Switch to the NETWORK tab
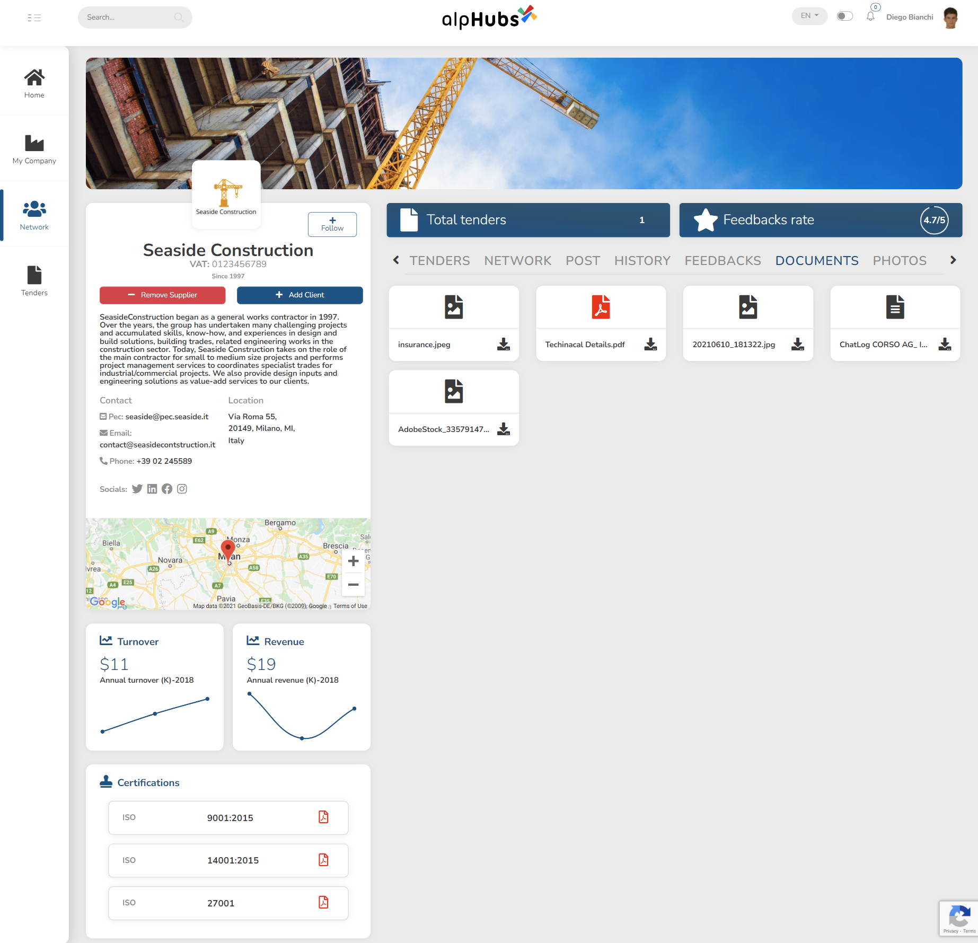 pos(517,261)
